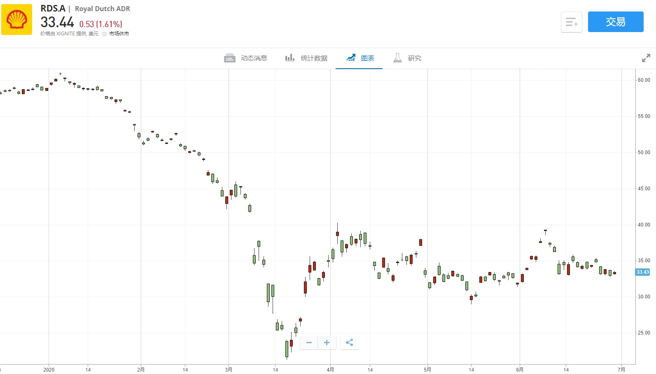Image resolution: width=656 pixels, height=374 pixels.
Task: Open the 研究 research tab
Action: pyautogui.click(x=414, y=58)
